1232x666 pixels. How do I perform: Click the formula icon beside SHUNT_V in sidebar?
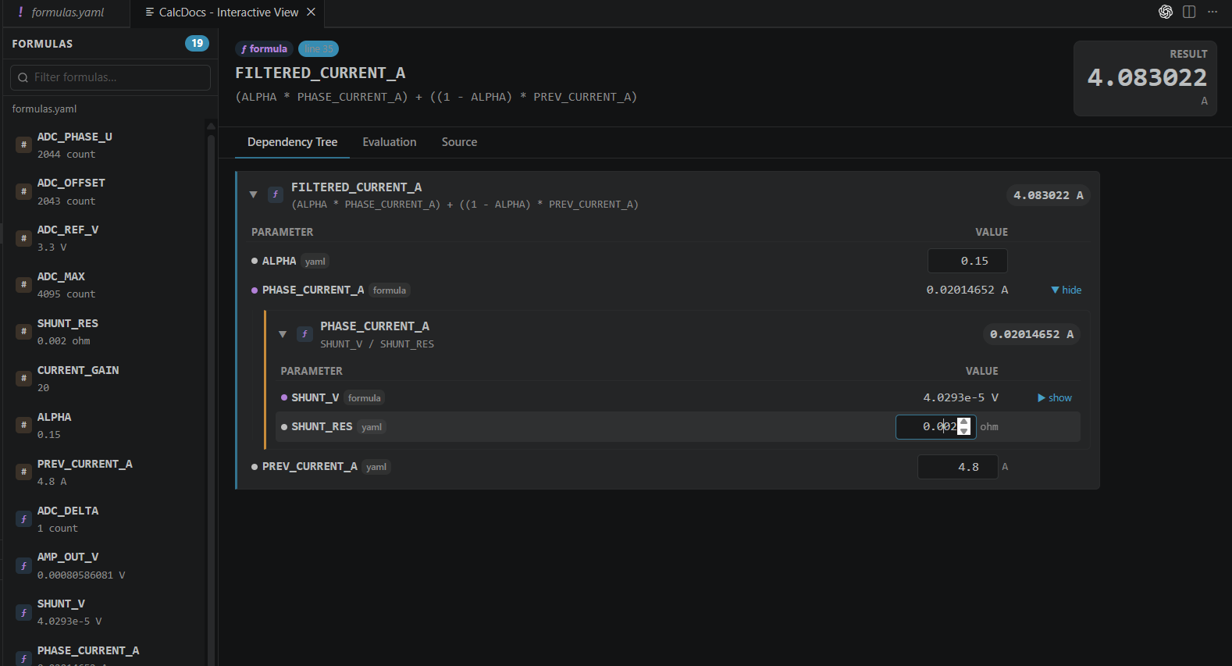click(x=24, y=612)
